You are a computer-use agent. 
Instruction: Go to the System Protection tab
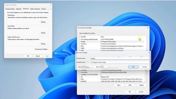[x=35, y=9]
